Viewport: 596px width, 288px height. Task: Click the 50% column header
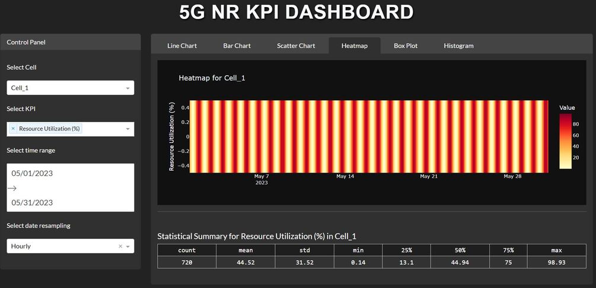pos(460,250)
